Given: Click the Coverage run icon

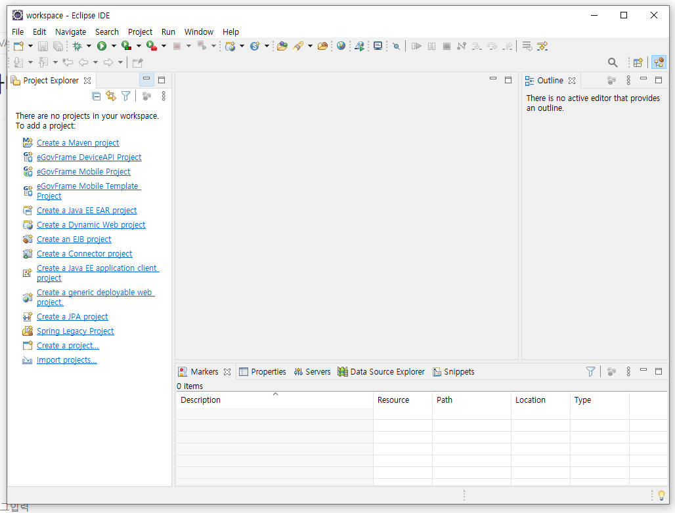Looking at the screenshot, I should 127,46.
